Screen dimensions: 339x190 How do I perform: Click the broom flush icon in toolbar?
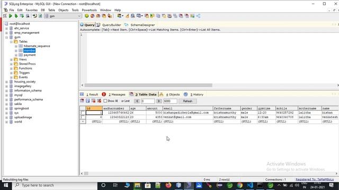(127, 16)
